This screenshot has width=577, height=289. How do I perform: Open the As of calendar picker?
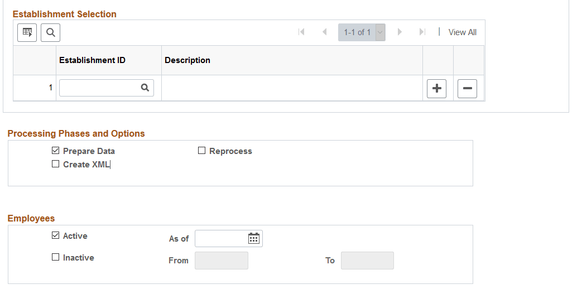tap(254, 238)
